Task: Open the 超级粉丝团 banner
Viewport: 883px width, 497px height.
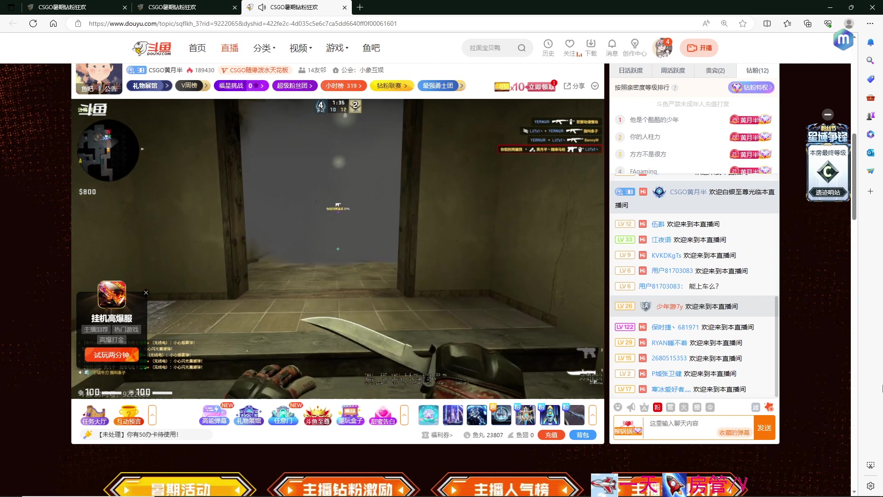Action: pos(294,86)
